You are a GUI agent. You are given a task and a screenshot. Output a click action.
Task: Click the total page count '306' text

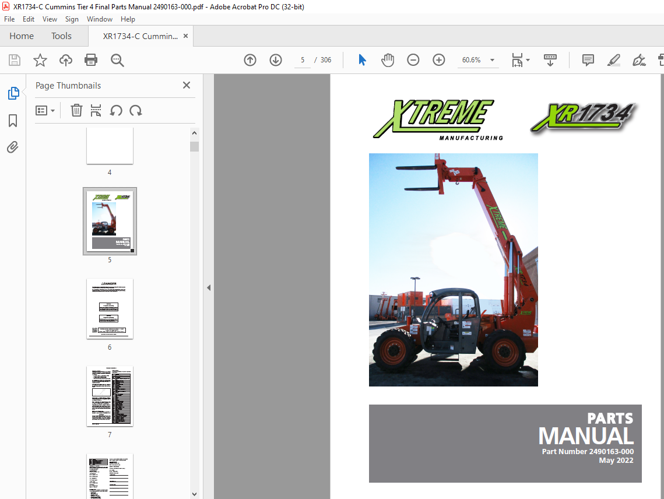[x=326, y=60]
